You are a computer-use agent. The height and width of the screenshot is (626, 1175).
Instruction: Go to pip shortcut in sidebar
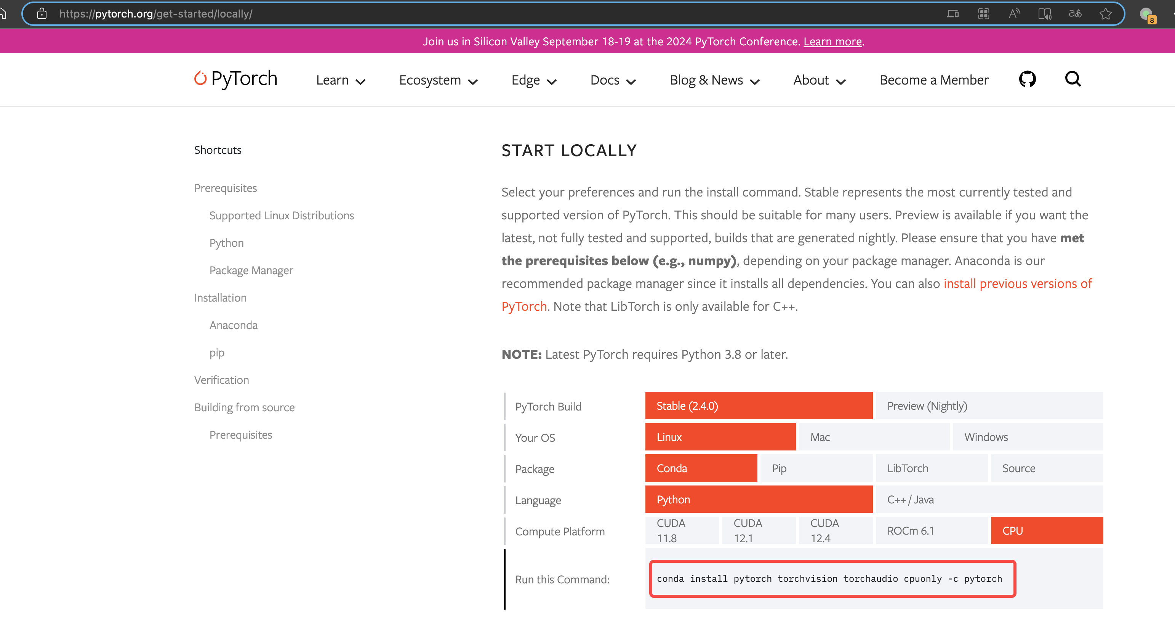pos(217,353)
